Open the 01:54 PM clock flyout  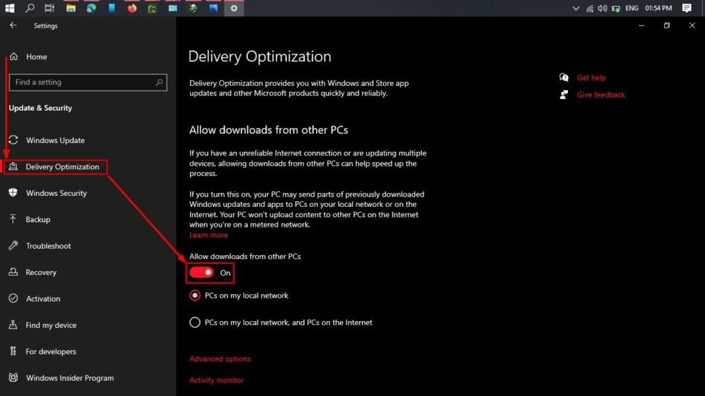[x=658, y=8]
